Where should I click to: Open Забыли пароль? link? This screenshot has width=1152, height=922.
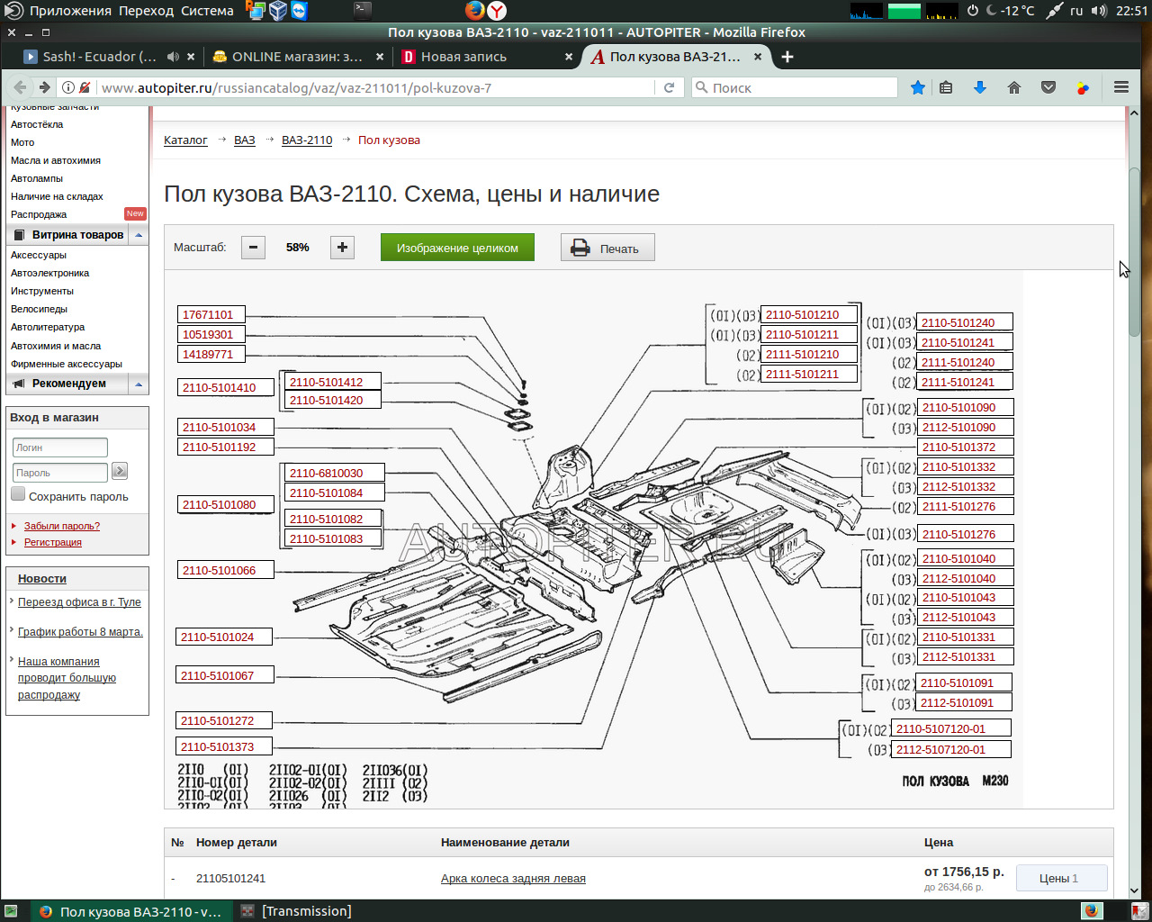(62, 526)
